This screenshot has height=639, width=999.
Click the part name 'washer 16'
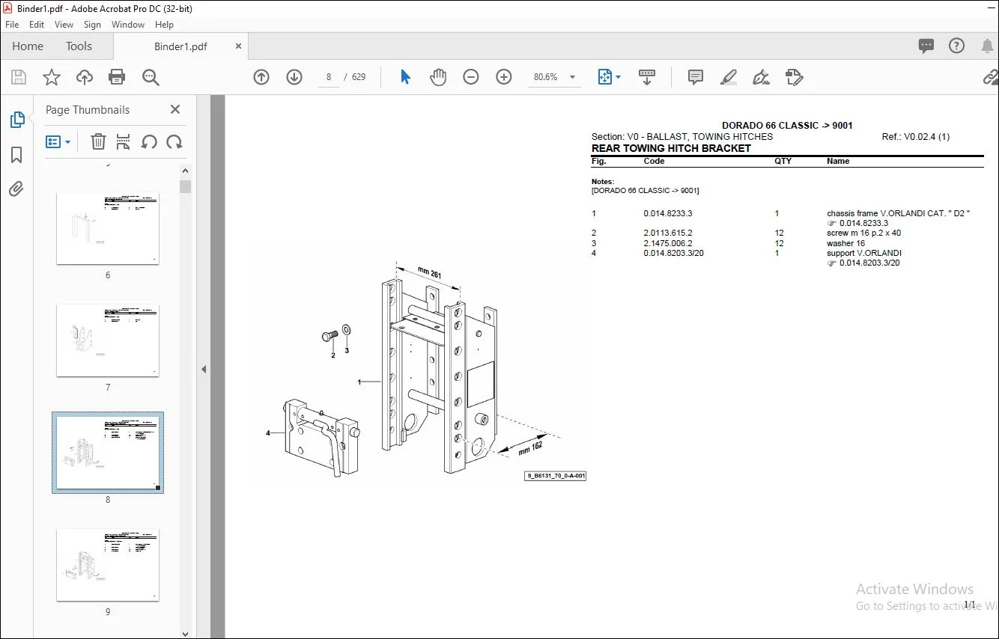tap(845, 243)
